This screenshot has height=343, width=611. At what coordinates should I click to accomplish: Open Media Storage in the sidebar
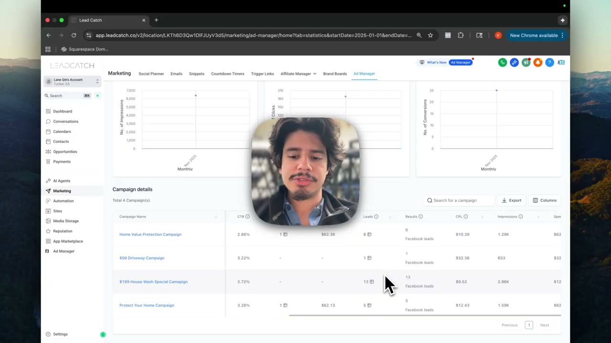[66, 221]
